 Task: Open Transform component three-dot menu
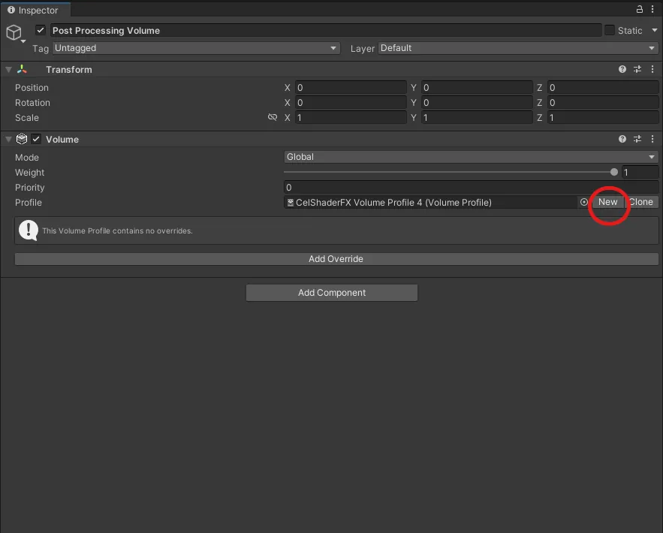(x=652, y=69)
